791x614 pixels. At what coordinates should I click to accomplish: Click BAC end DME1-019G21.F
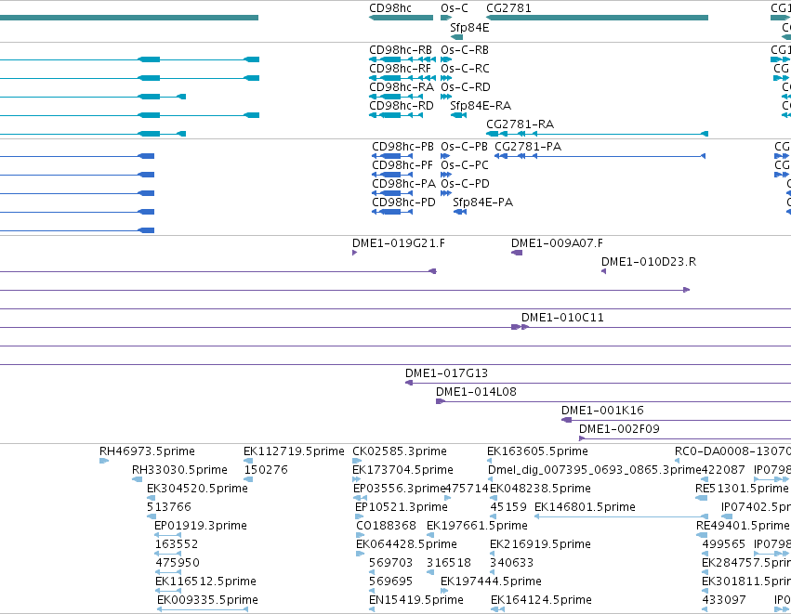point(399,243)
